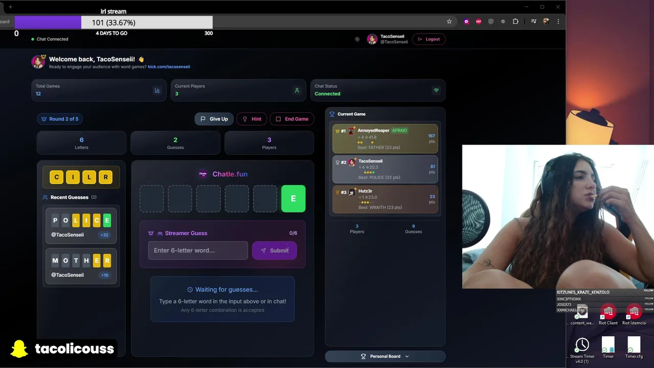Click the AFRAID tag on AnnoyedReaper
654x368 pixels.
[400, 130]
